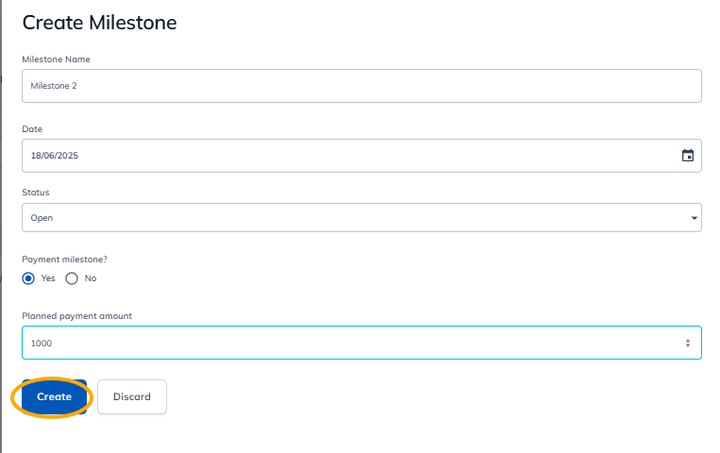
Task: Click the 'Milestone Name' field label
Action: pos(56,59)
